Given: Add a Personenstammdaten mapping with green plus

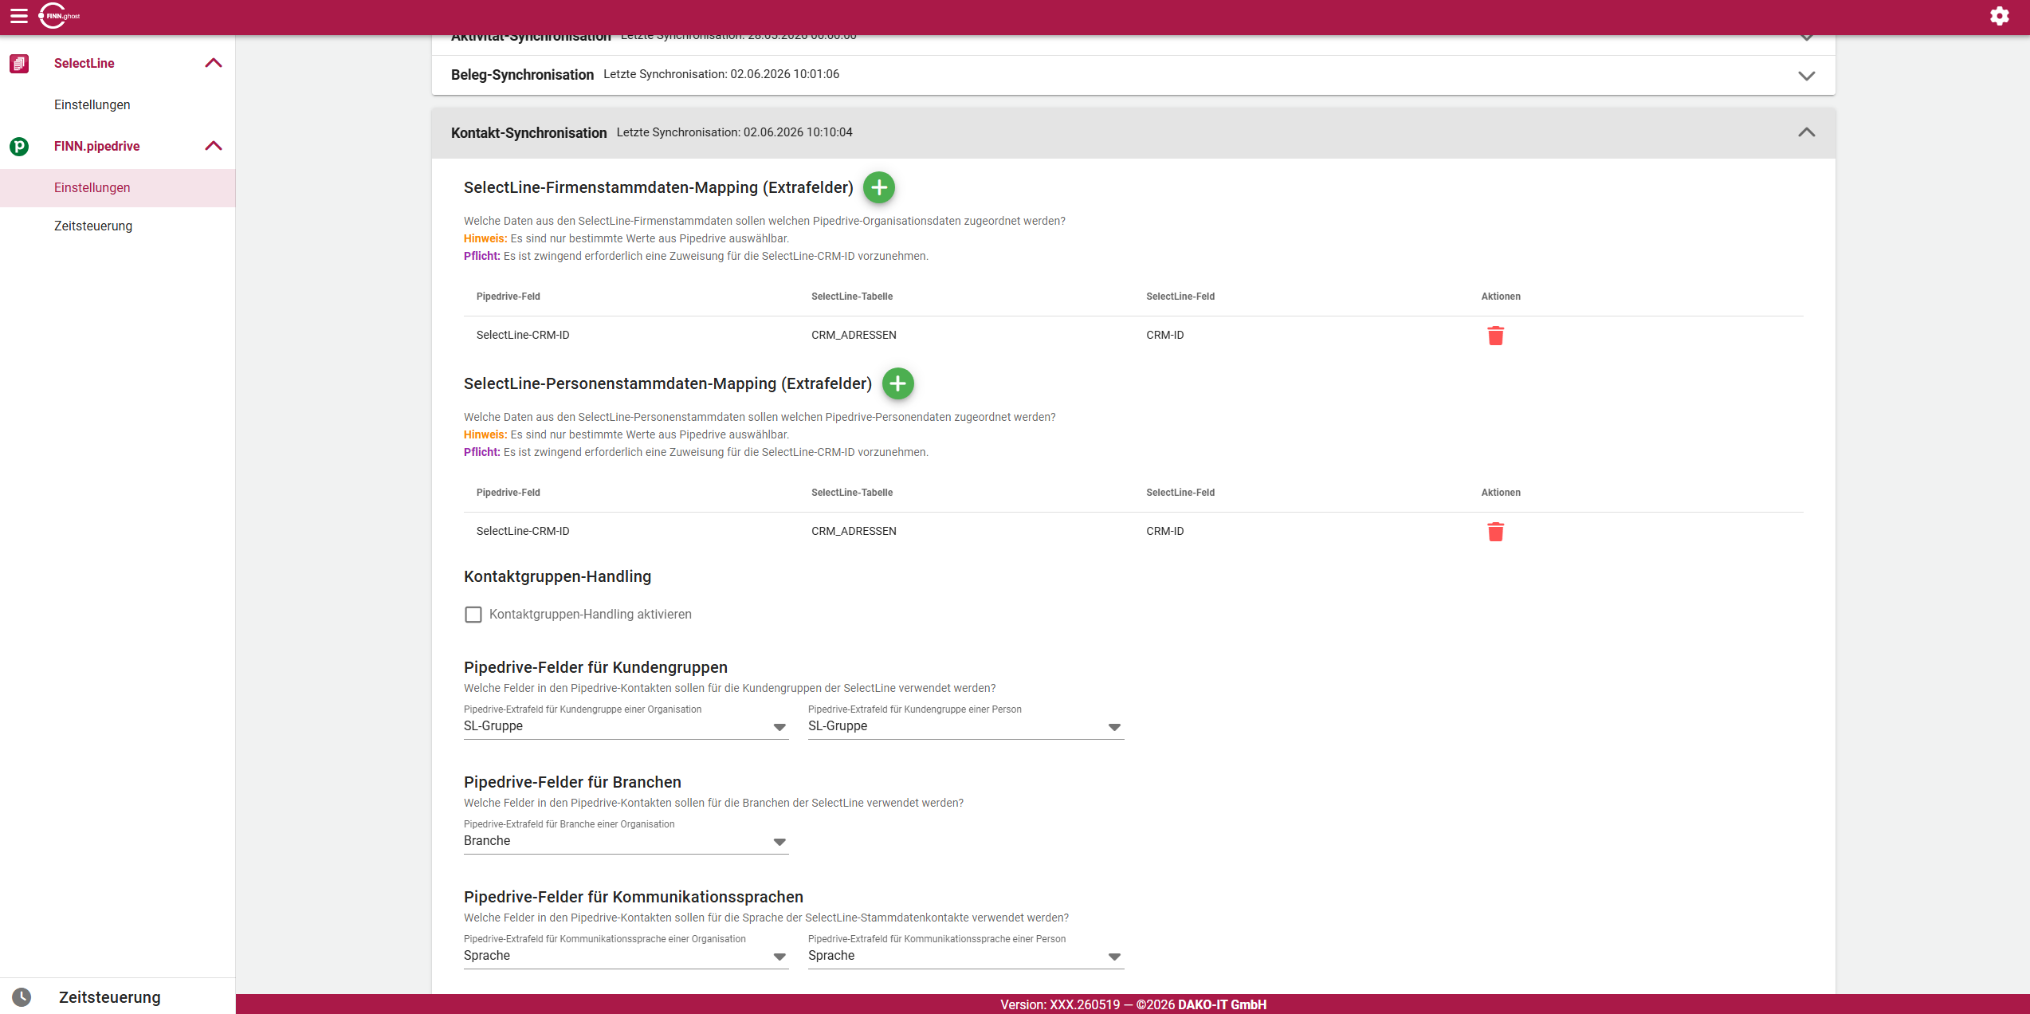Looking at the screenshot, I should [x=898, y=383].
